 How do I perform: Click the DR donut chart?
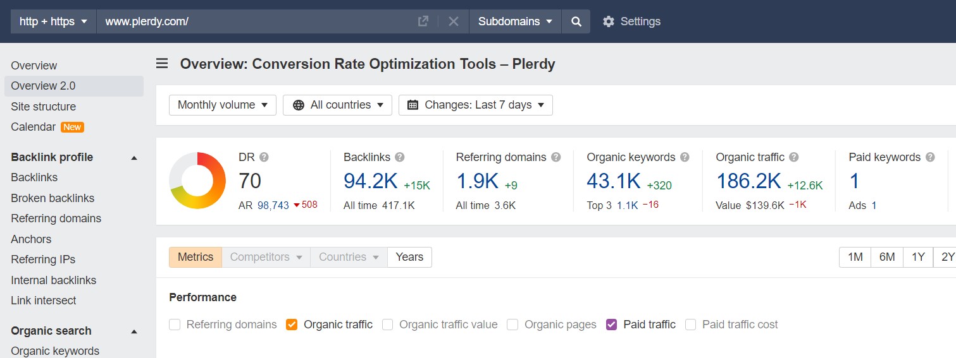point(197,181)
